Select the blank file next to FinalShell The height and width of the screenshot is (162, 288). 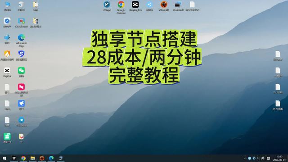tap(192, 6)
